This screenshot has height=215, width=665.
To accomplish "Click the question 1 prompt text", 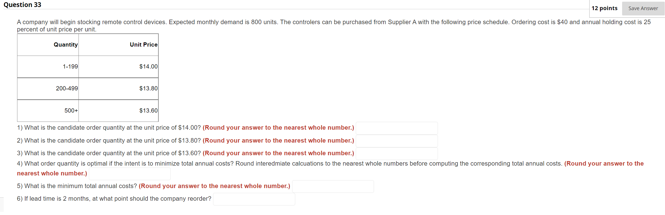I will click(109, 128).
